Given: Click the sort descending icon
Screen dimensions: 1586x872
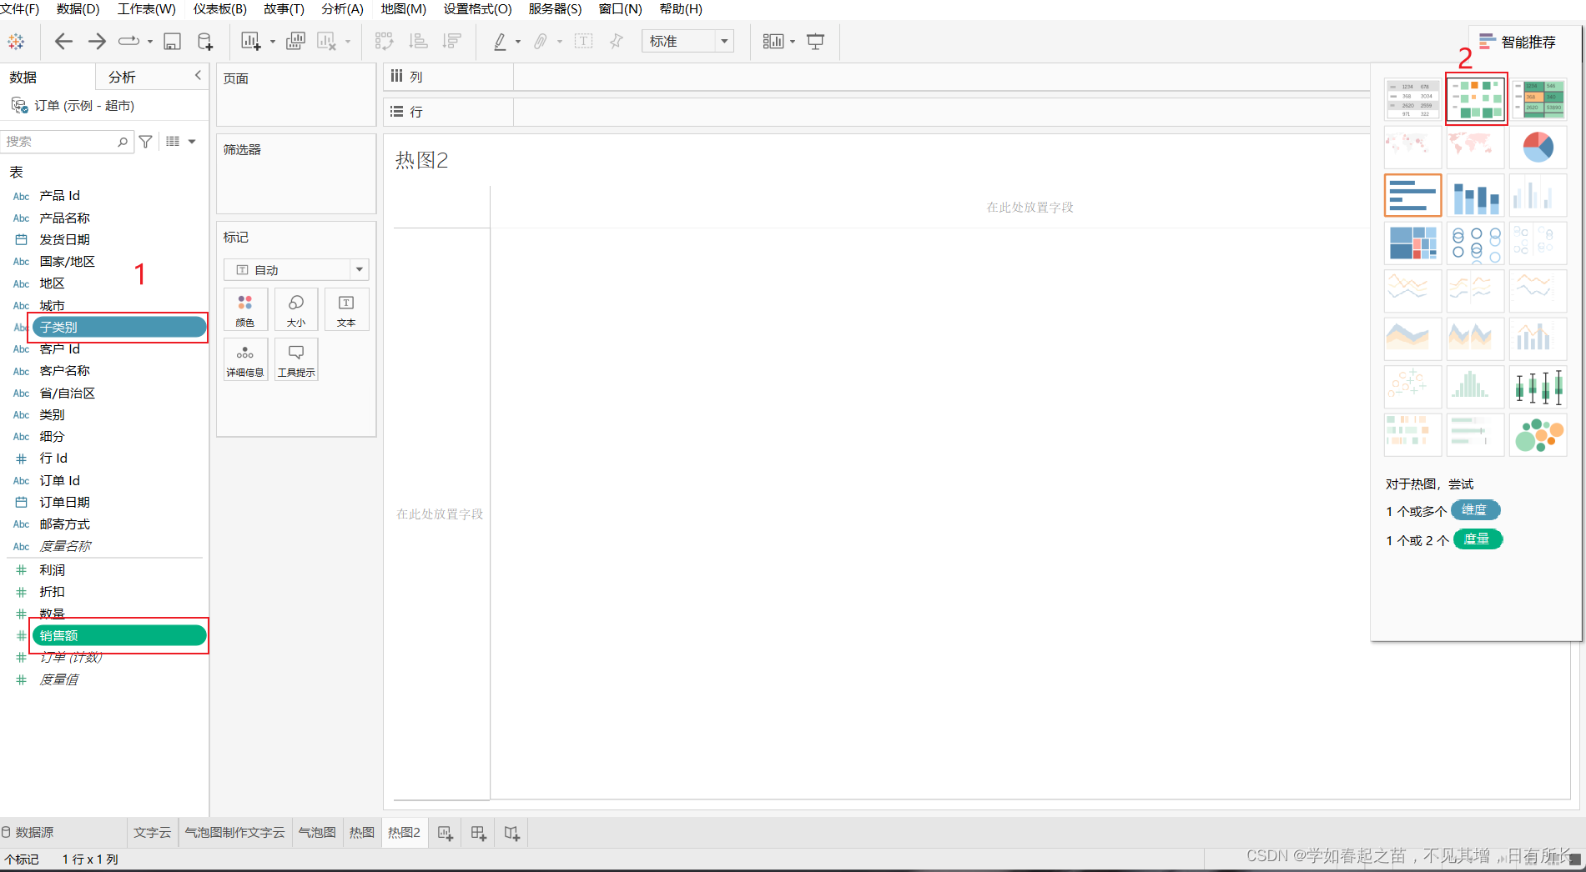Looking at the screenshot, I should (x=451, y=41).
